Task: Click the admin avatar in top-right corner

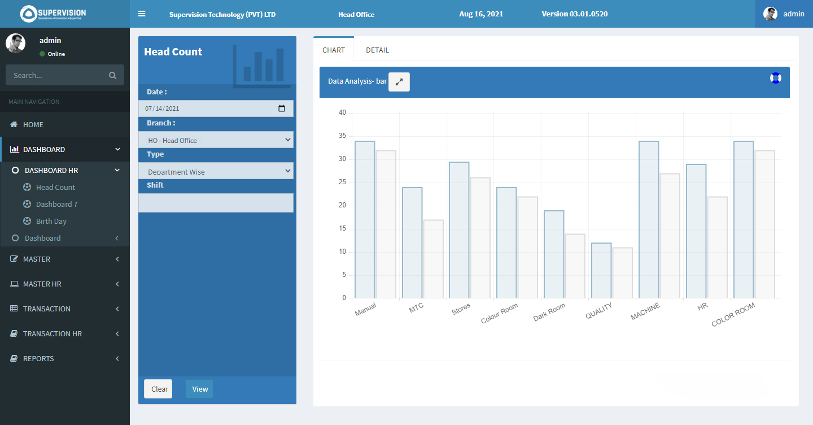Action: click(770, 14)
